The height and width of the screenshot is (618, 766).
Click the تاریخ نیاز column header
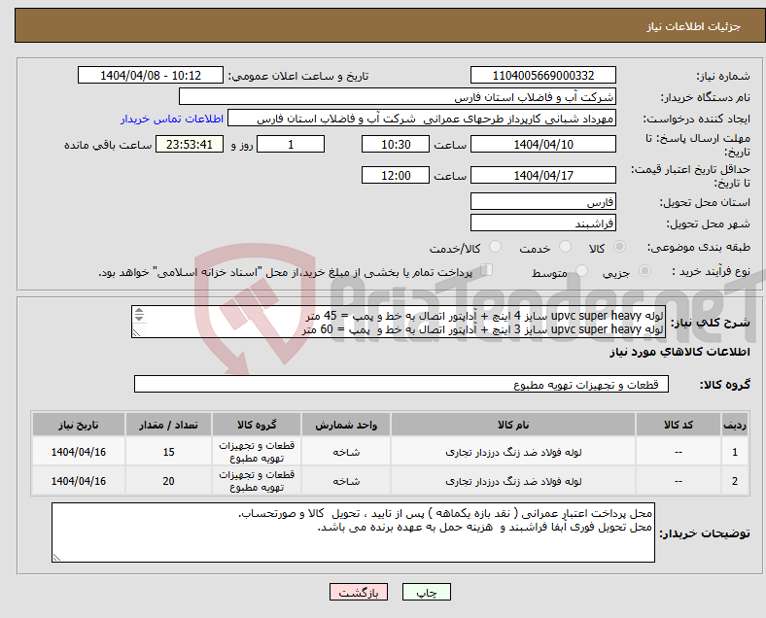pos(79,425)
